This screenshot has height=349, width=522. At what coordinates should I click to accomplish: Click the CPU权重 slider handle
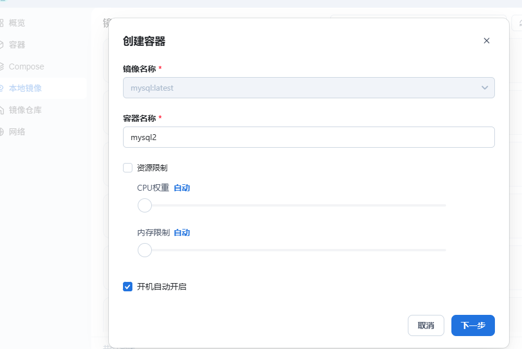pos(145,205)
